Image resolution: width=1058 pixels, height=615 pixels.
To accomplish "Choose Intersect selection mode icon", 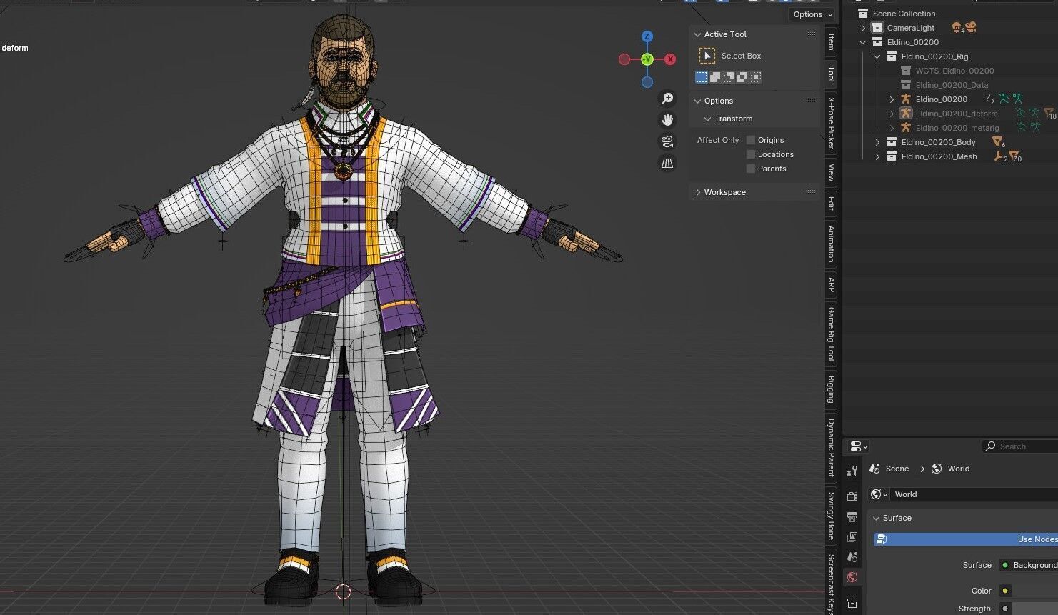I will click(x=756, y=77).
